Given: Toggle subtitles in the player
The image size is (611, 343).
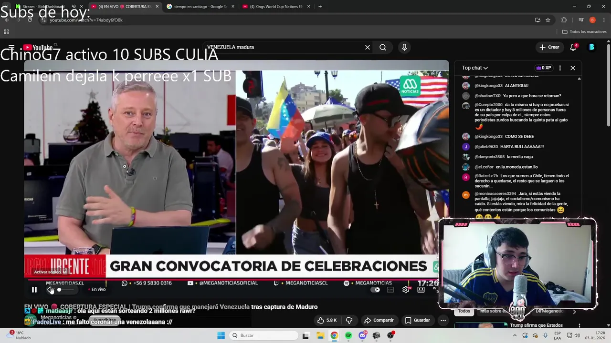Looking at the screenshot, I should point(390,290).
